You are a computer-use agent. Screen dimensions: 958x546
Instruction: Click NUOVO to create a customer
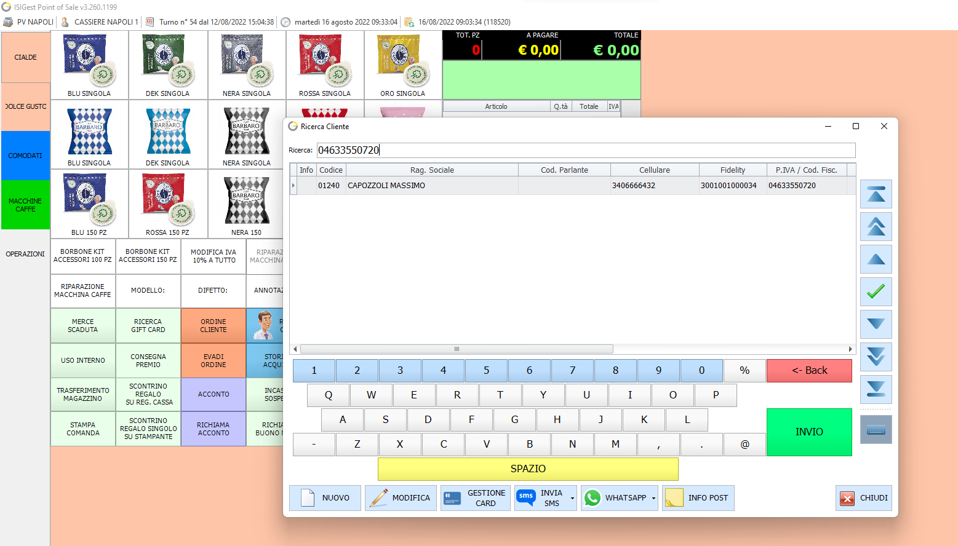tap(325, 498)
